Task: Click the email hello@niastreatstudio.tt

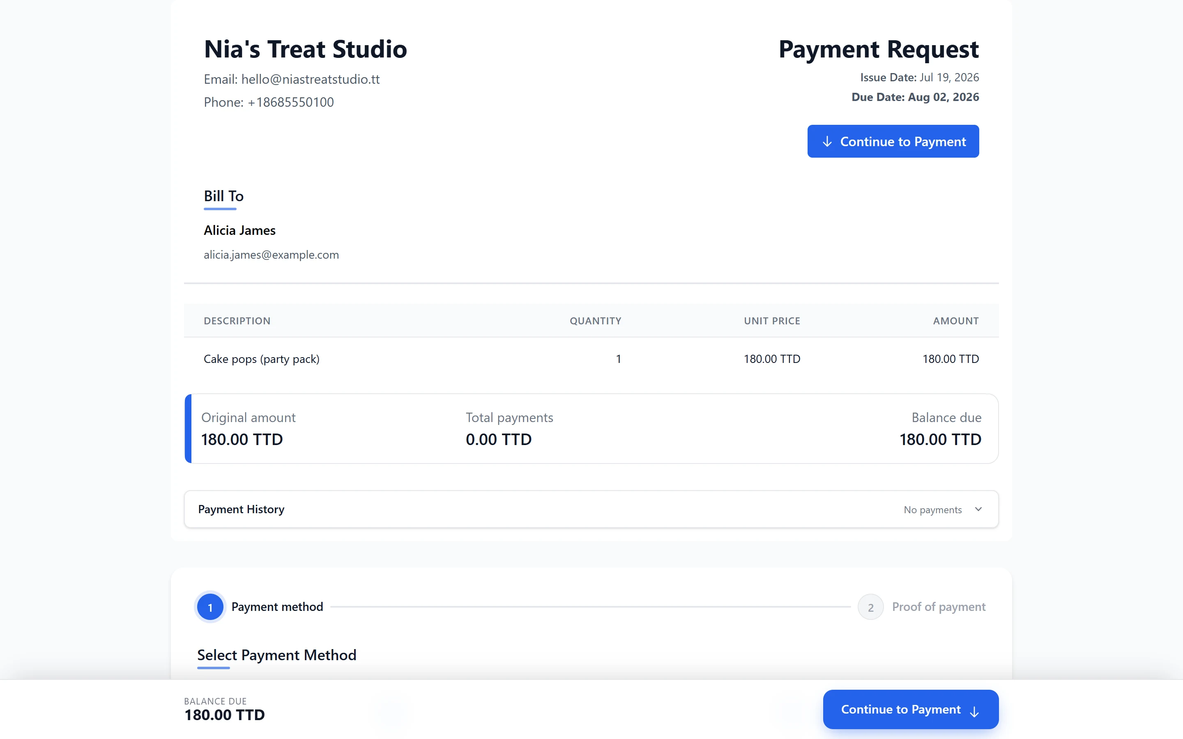Action: pyautogui.click(x=311, y=79)
